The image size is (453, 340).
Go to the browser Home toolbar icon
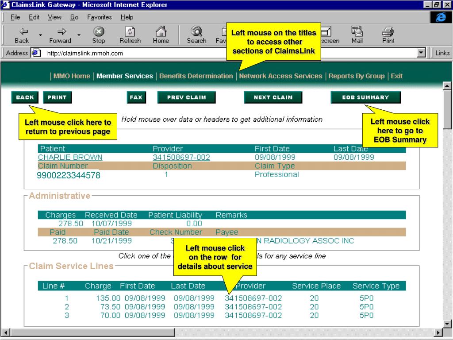pyautogui.click(x=161, y=31)
